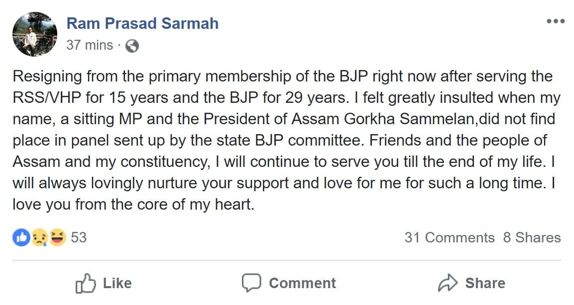Open the 8 Shares link
This screenshot has width=574, height=305.
(532, 237)
